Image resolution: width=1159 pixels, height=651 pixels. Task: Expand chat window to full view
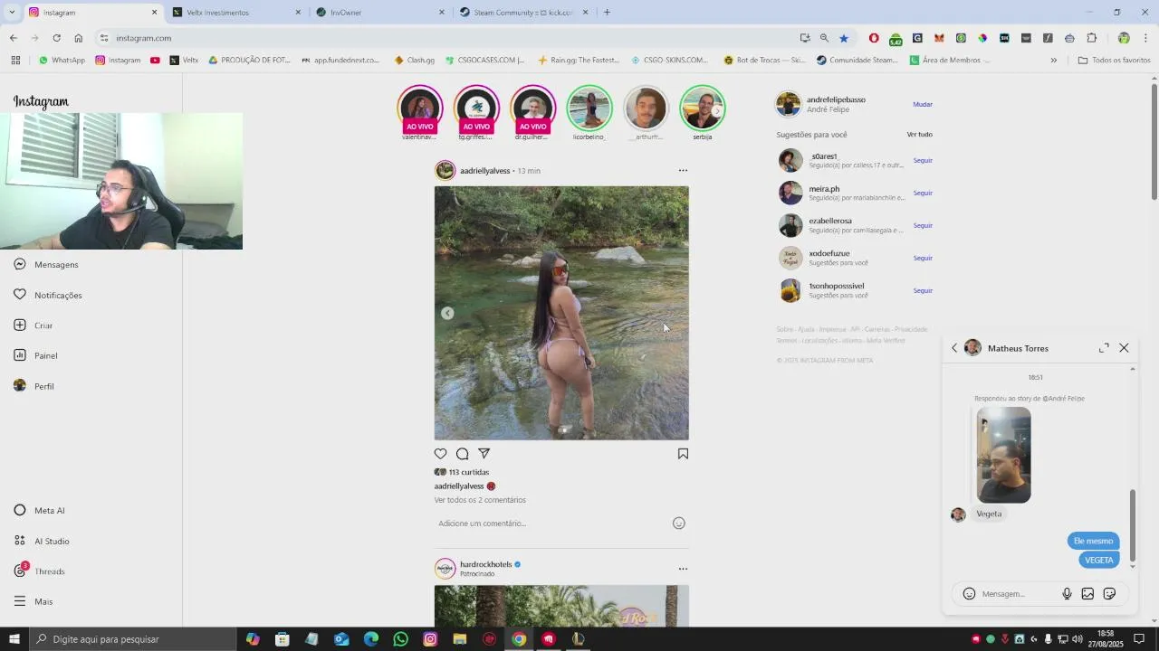coord(1104,348)
